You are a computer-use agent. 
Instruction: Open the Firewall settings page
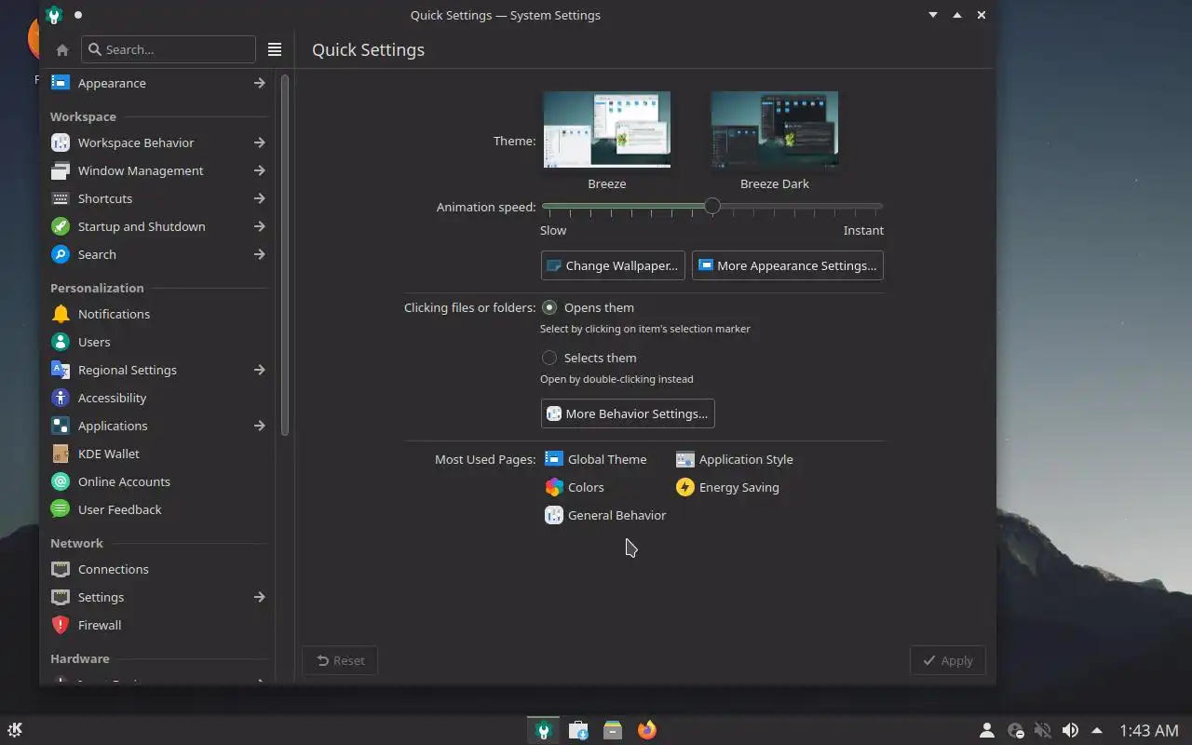tap(158, 625)
